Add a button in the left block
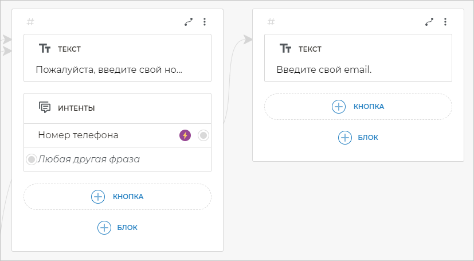This screenshot has width=474, height=261. point(117,197)
